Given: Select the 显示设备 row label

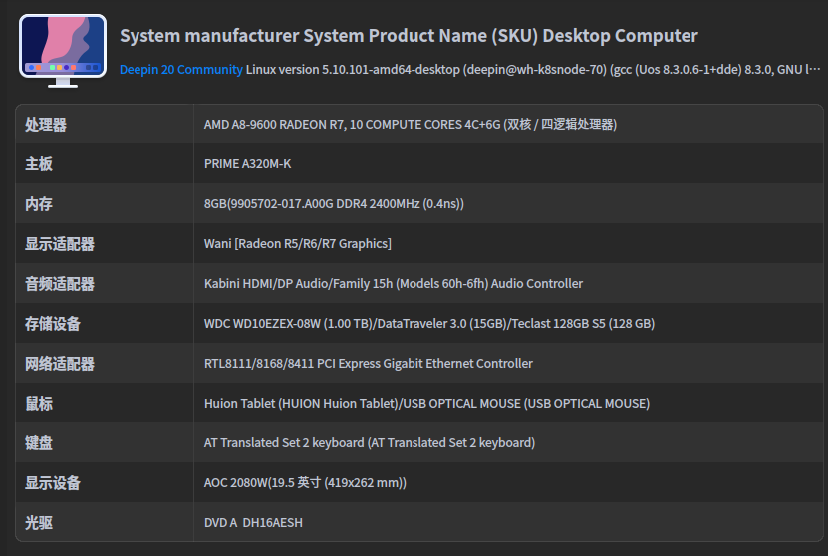Looking at the screenshot, I should tap(53, 483).
